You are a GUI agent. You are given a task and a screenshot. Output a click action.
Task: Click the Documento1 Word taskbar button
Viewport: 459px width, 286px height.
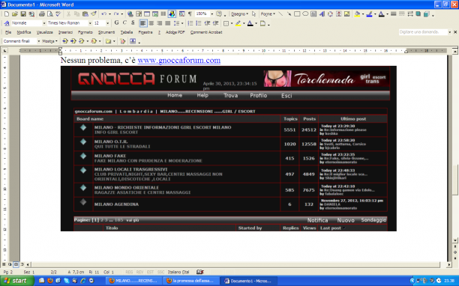coord(248,281)
